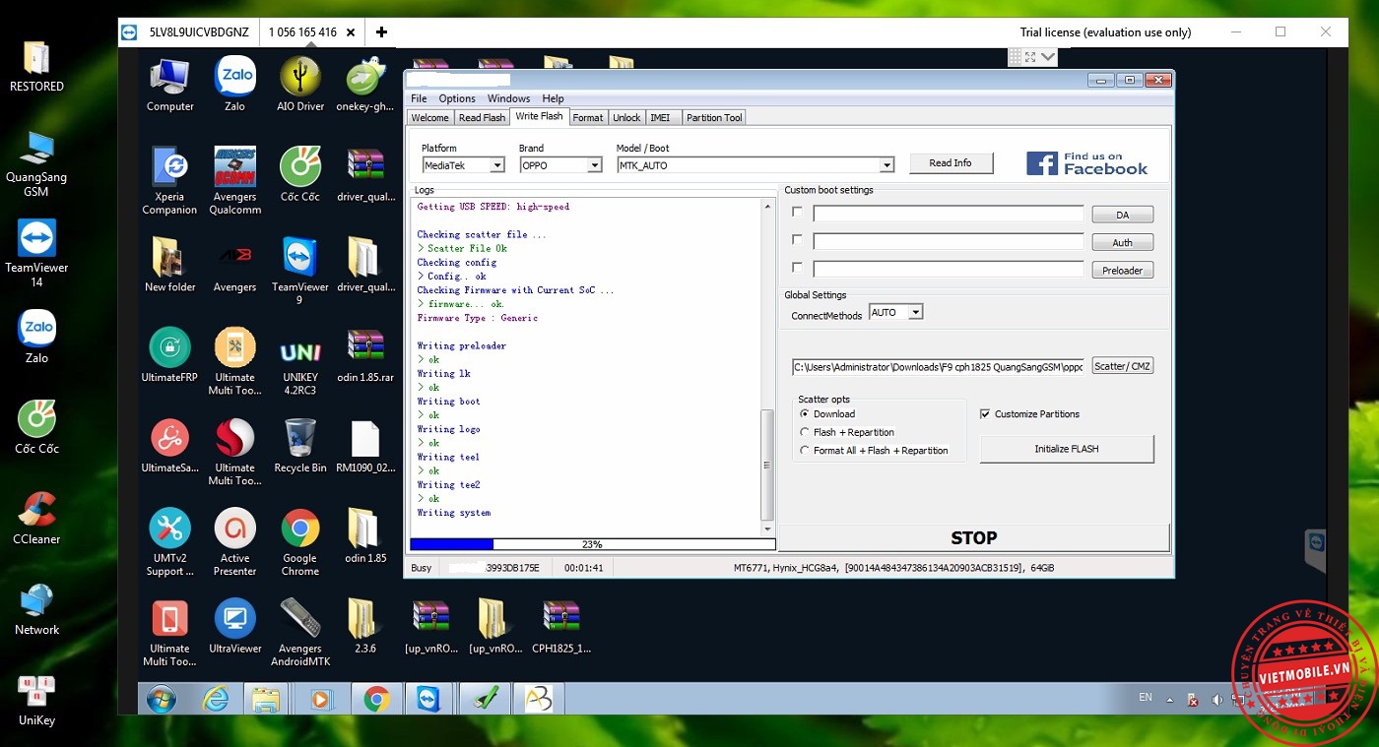The width and height of the screenshot is (1379, 747).
Task: Launch UMTv2 Support shortcut
Action: pos(169,542)
